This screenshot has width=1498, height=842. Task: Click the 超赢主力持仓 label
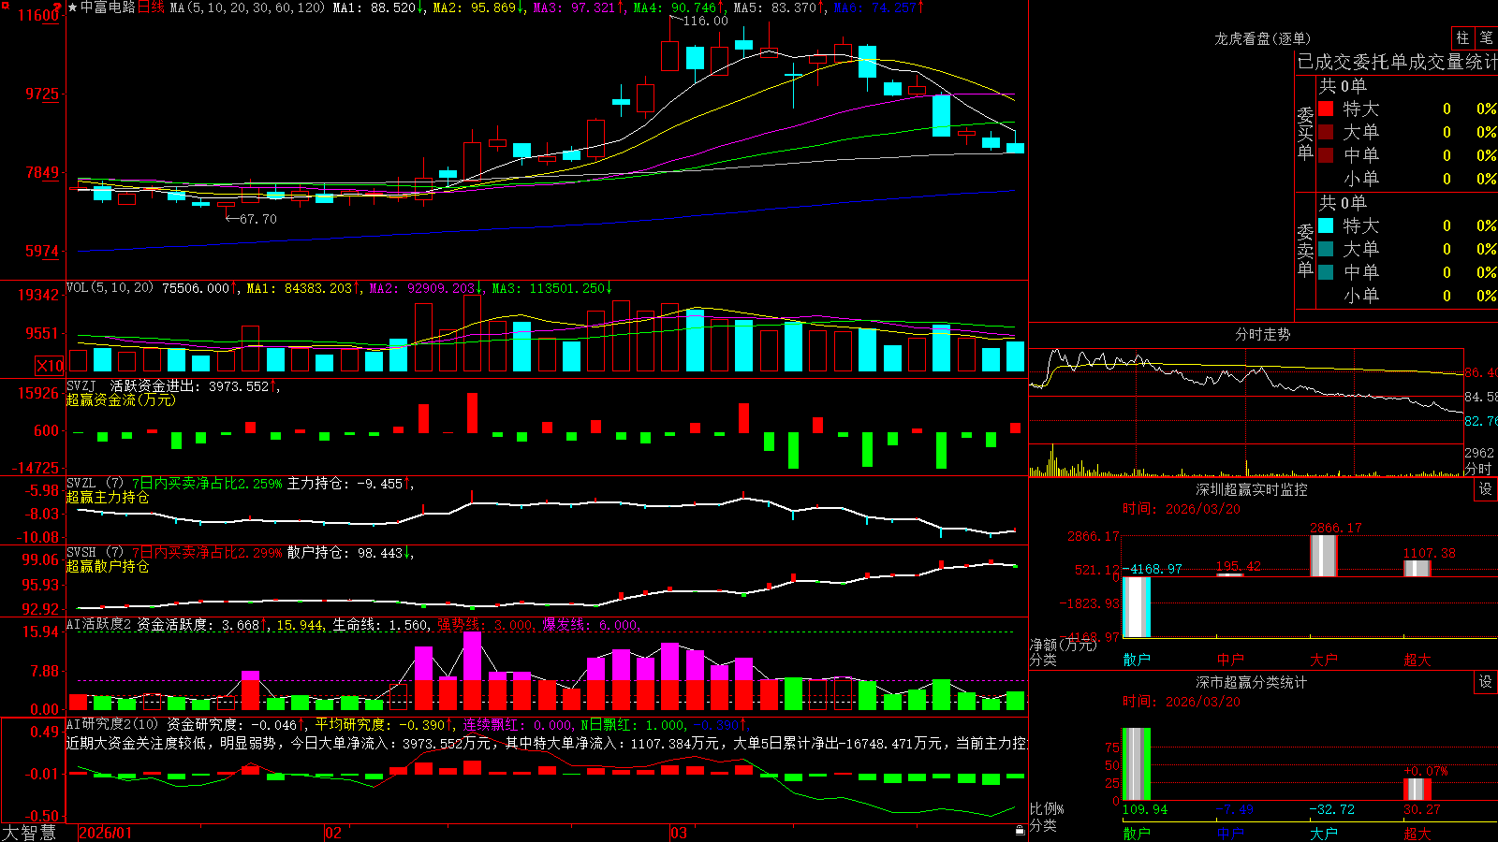108,497
